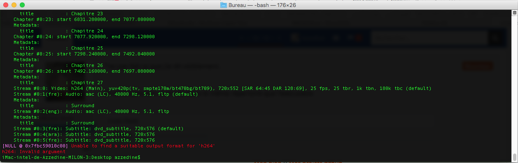Click the 'Chapitre 23' title text
This screenshot has height=163, width=518.
(x=87, y=14)
